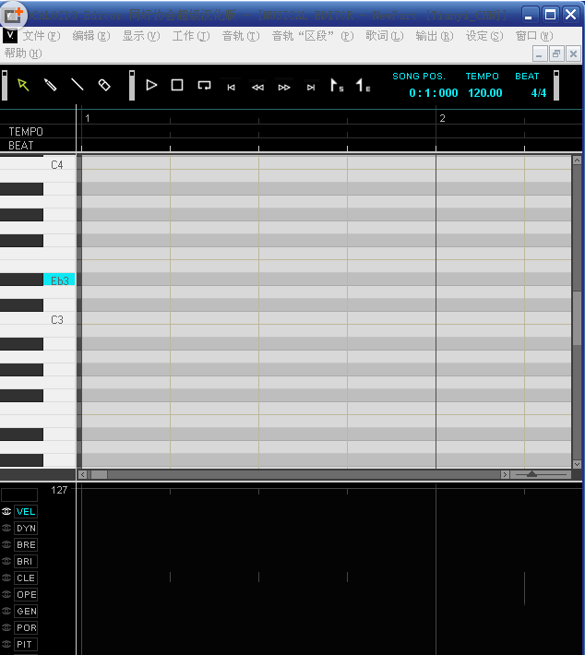Click the fast-forward button
This screenshot has width=585, height=655.
[284, 87]
